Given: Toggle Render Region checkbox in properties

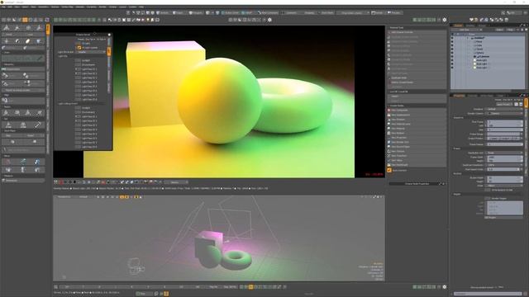Looking at the screenshot, I should tap(487, 198).
